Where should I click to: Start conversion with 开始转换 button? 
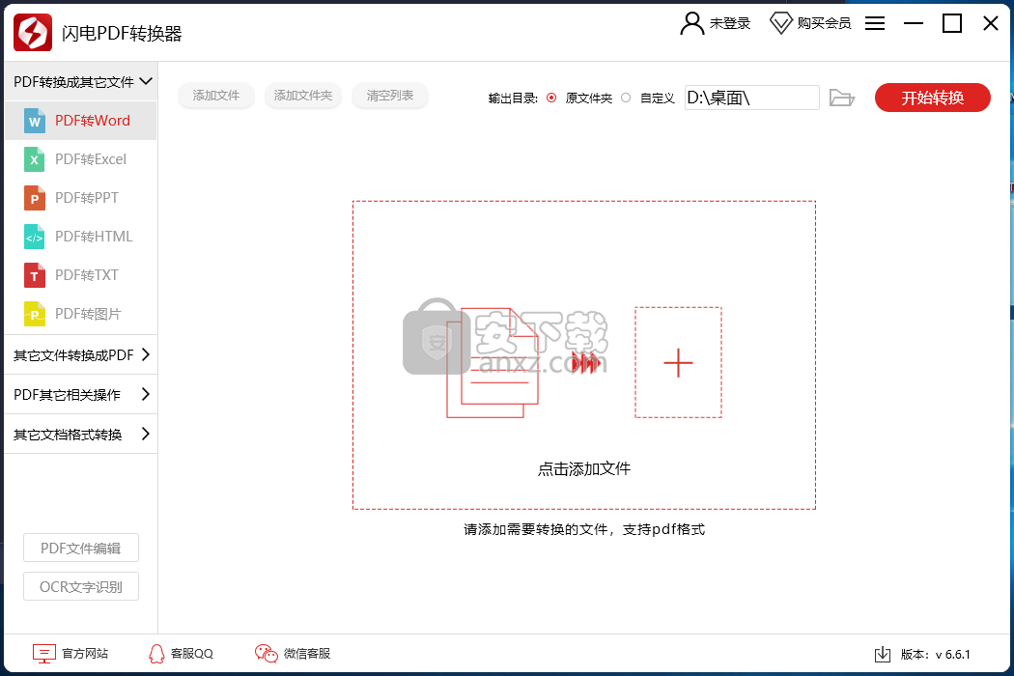tap(933, 98)
